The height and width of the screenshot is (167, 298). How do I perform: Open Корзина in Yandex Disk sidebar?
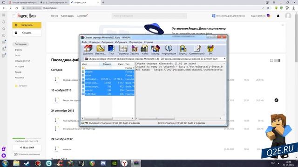pyautogui.click(x=19, y=77)
